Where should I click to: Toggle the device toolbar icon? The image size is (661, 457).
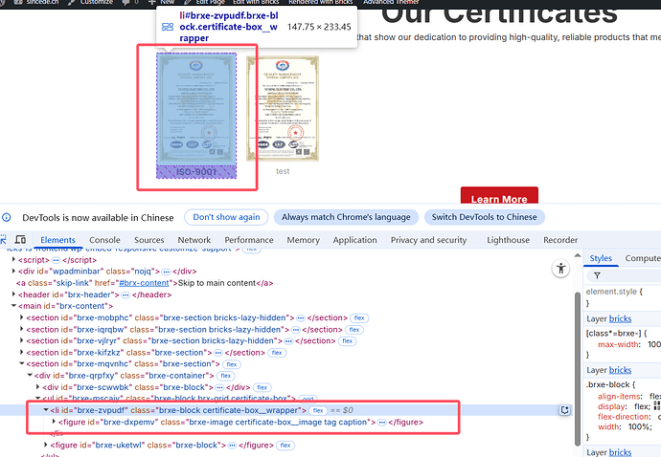click(x=20, y=240)
